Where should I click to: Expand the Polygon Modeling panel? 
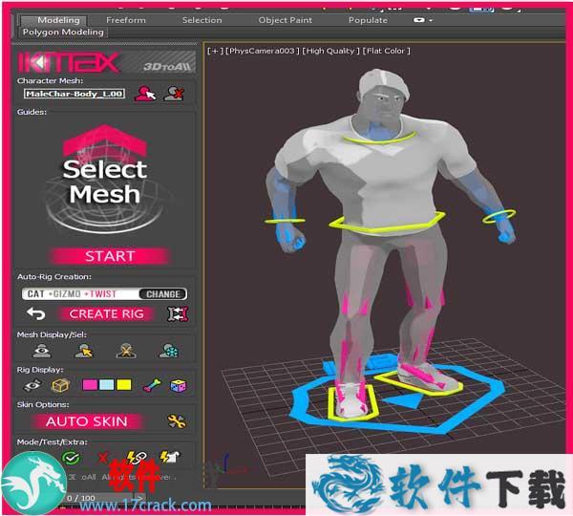pos(63,32)
